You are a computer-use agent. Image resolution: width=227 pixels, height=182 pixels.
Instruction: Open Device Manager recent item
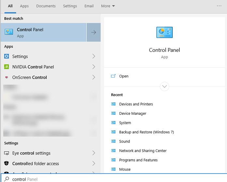coord(133,113)
